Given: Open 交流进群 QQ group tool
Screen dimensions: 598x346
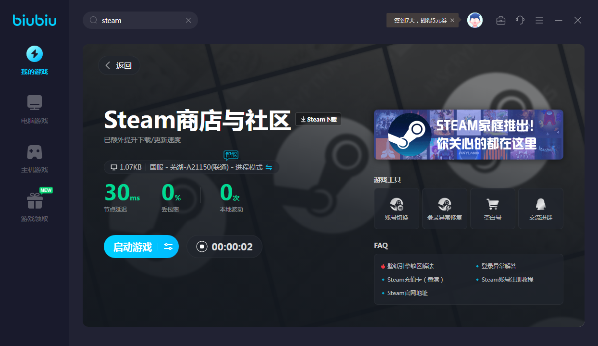Looking at the screenshot, I should click(541, 209).
